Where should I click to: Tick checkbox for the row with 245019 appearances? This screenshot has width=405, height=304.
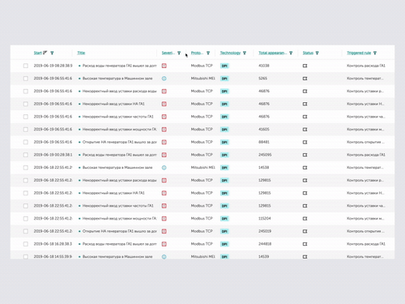point(26,231)
